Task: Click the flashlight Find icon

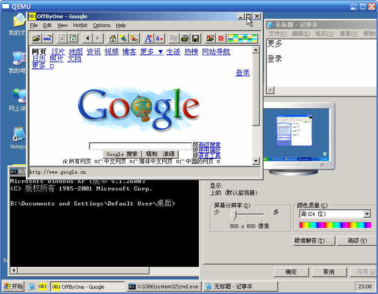Action: tap(123, 38)
